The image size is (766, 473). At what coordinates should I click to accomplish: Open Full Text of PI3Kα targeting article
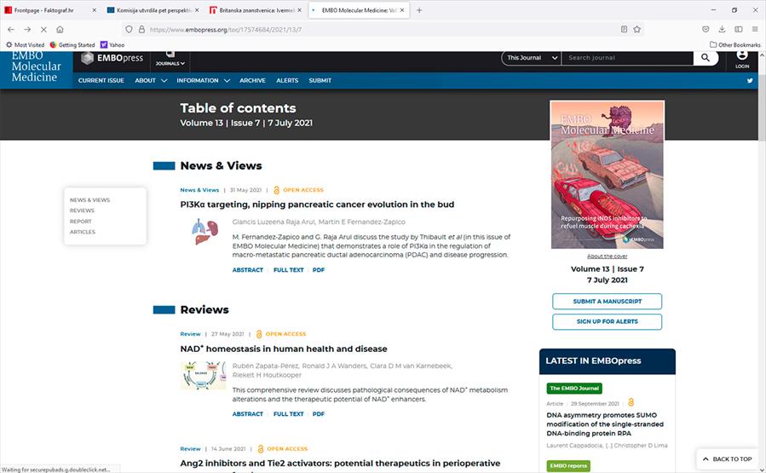click(288, 270)
